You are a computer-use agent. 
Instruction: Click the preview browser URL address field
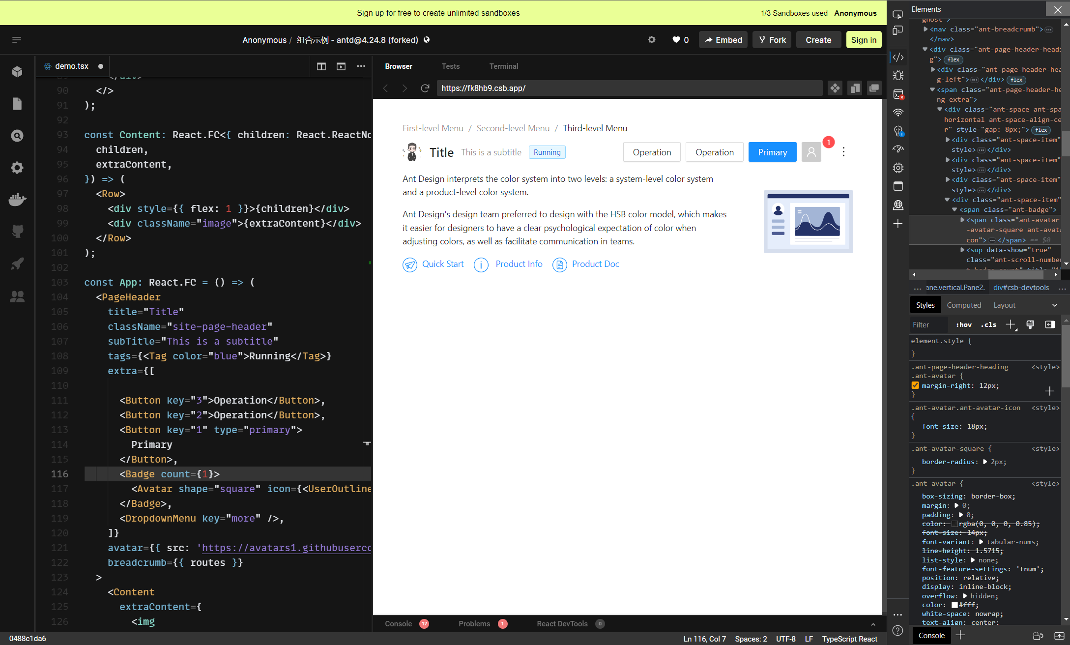(x=629, y=88)
